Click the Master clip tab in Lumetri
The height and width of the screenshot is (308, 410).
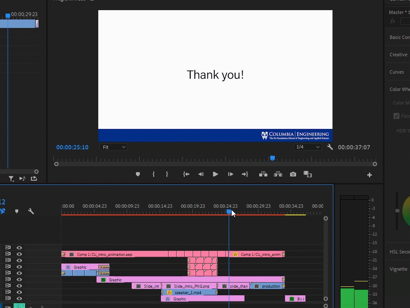coord(399,12)
